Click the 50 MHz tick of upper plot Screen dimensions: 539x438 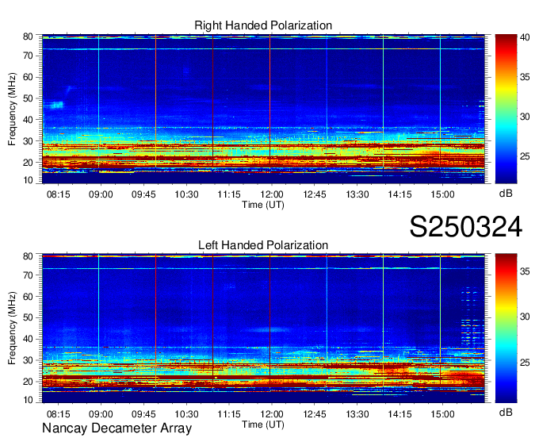[x=28, y=98]
